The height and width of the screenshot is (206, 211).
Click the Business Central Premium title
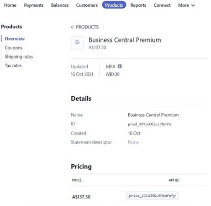[x=125, y=40]
